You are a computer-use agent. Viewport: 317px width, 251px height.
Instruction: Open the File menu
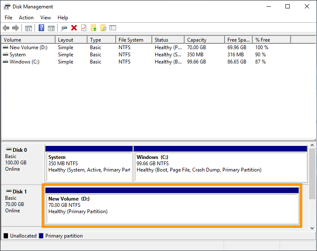[x=8, y=18]
